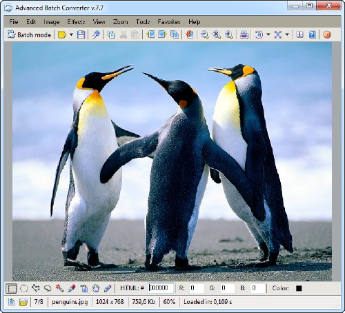Click the Loaded in: 0,109 s text
The width and height of the screenshot is (345, 313).
click(208, 301)
